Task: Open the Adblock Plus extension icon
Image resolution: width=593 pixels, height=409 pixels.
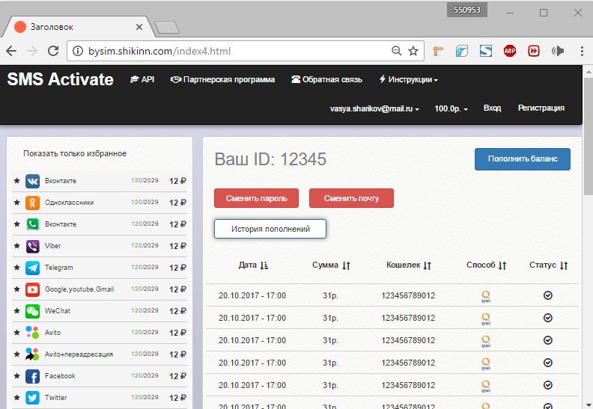Action: (510, 51)
